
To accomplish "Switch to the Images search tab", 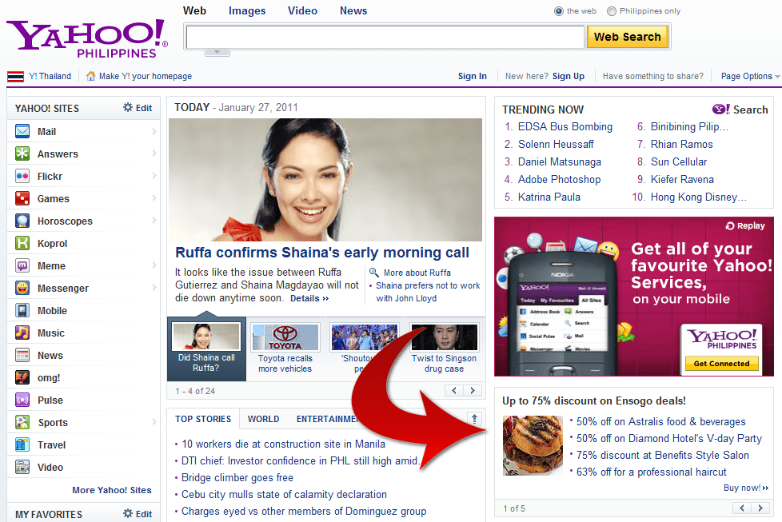I will [247, 10].
